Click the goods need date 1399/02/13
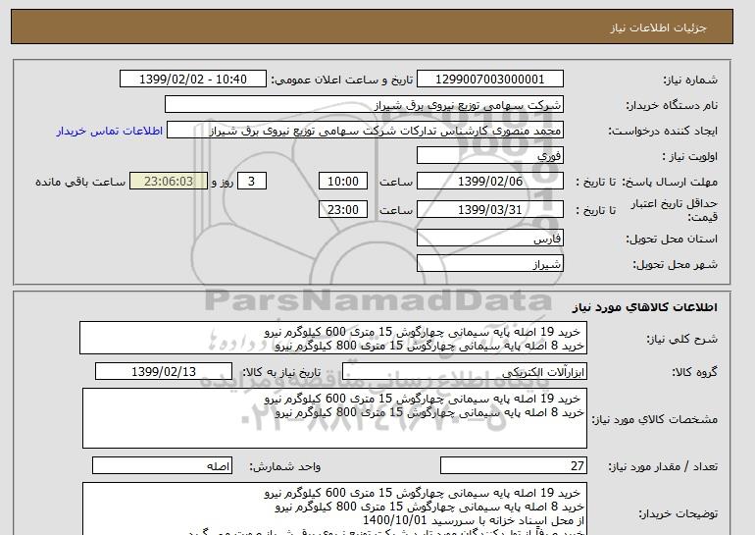 pos(164,372)
